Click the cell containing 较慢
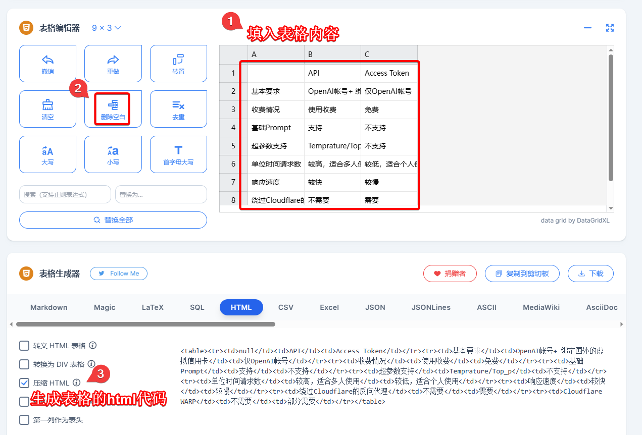 point(389,182)
